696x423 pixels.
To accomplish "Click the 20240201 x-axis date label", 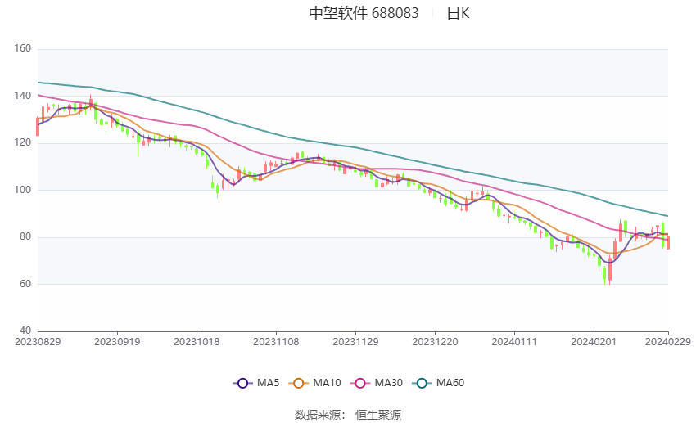I will click(594, 342).
